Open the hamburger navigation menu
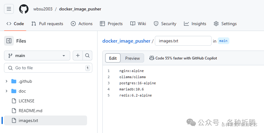The width and height of the screenshot is (264, 133). (9, 9)
